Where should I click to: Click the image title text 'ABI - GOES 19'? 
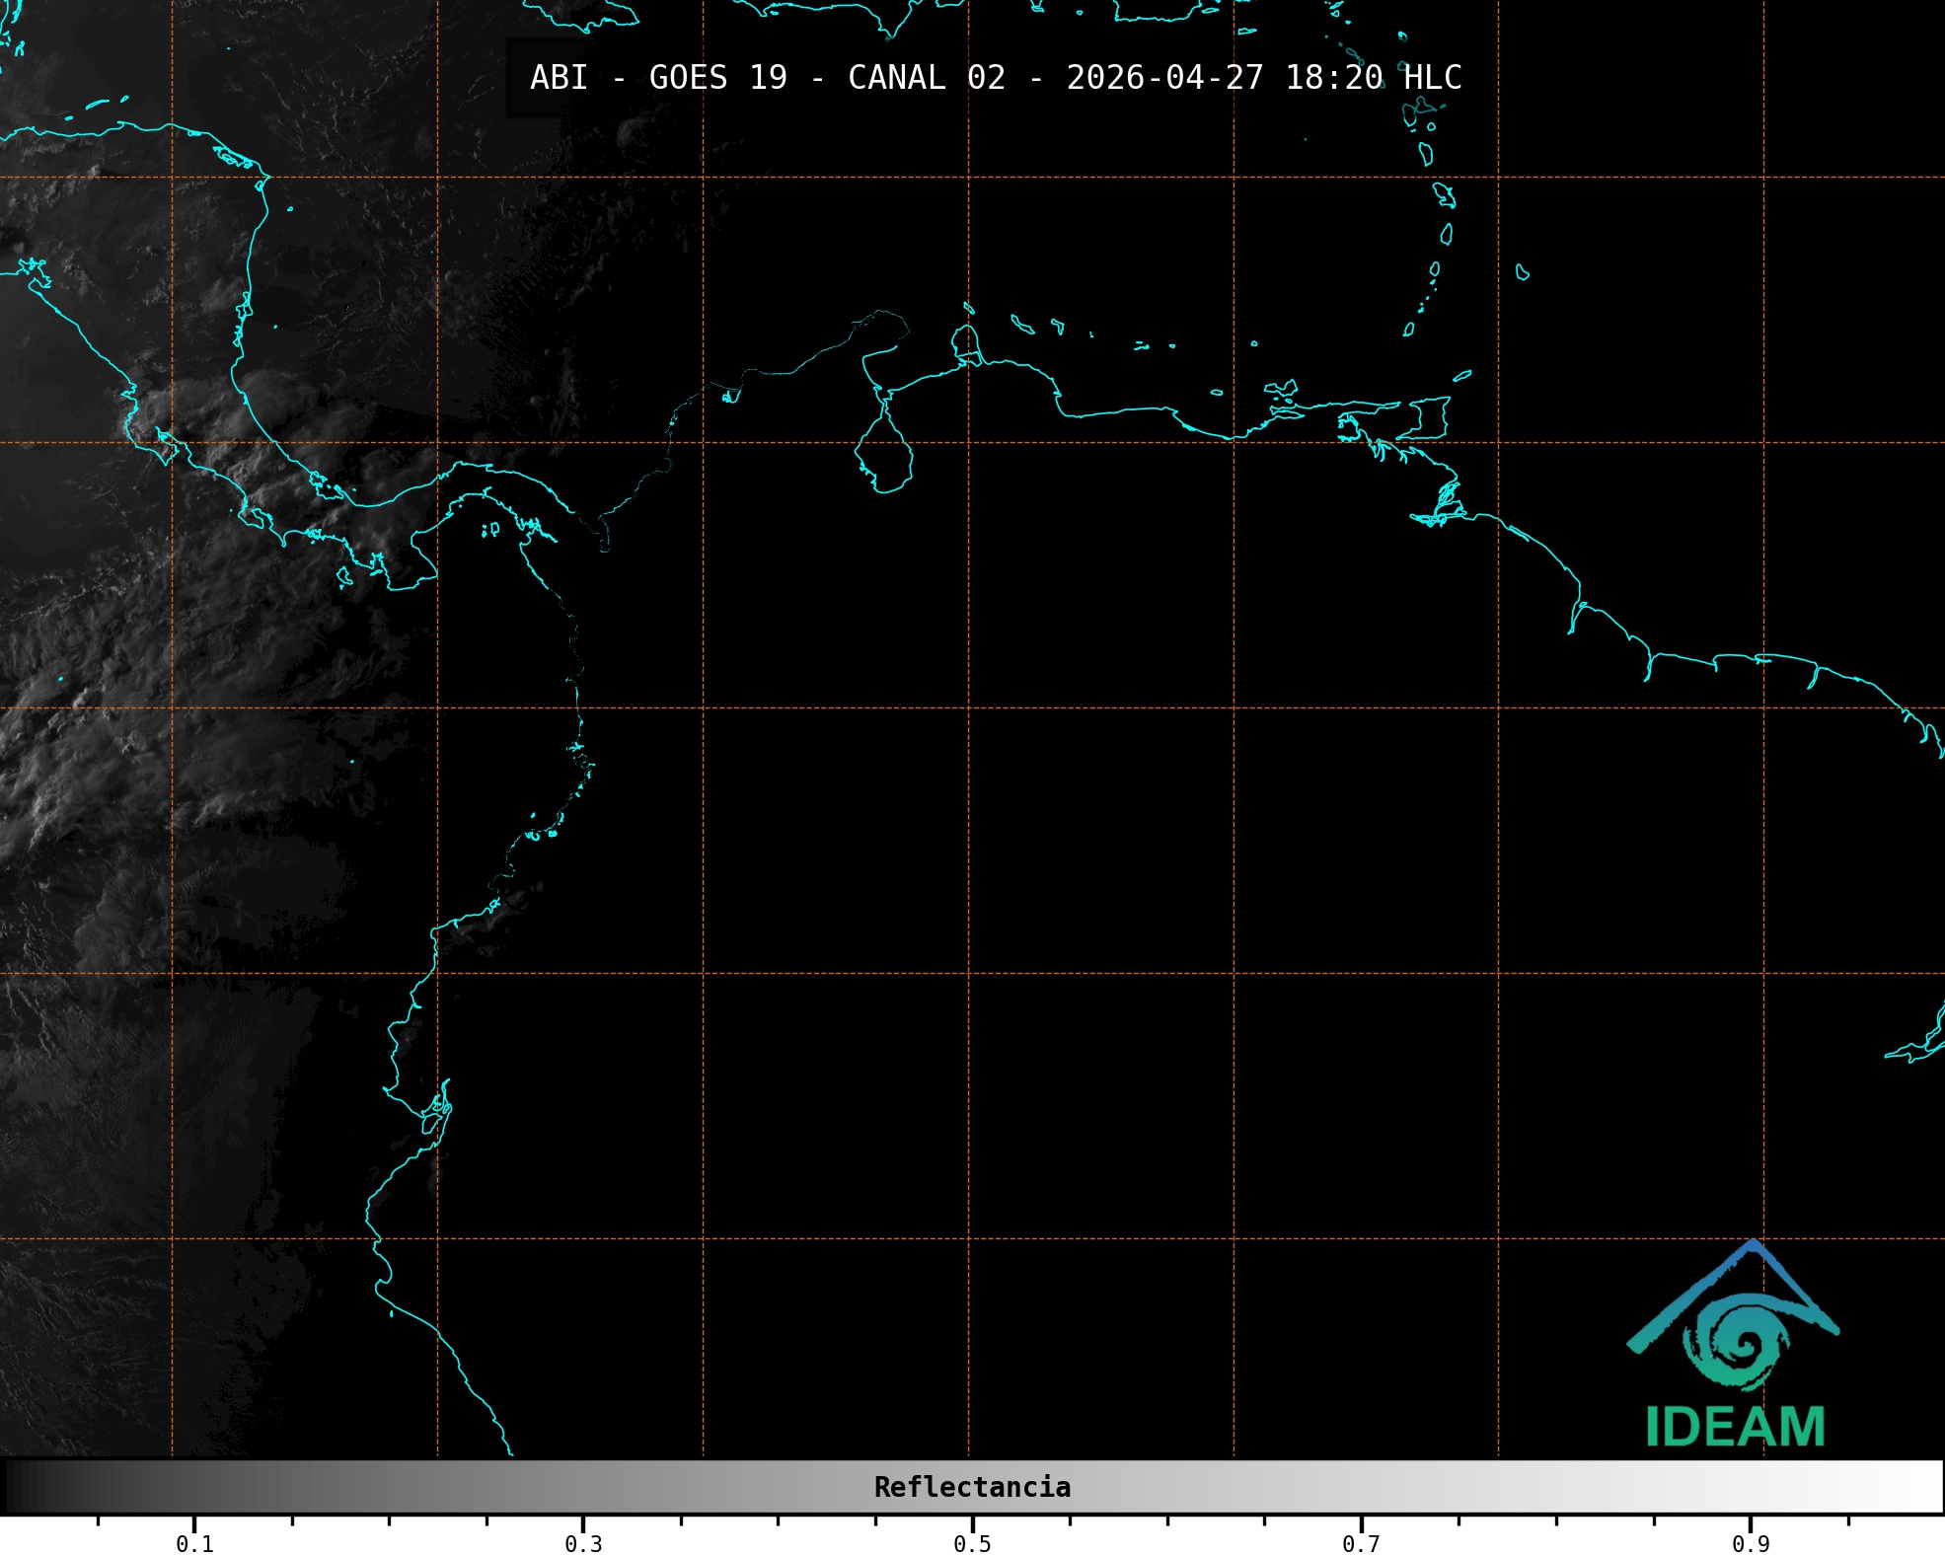(x=658, y=77)
